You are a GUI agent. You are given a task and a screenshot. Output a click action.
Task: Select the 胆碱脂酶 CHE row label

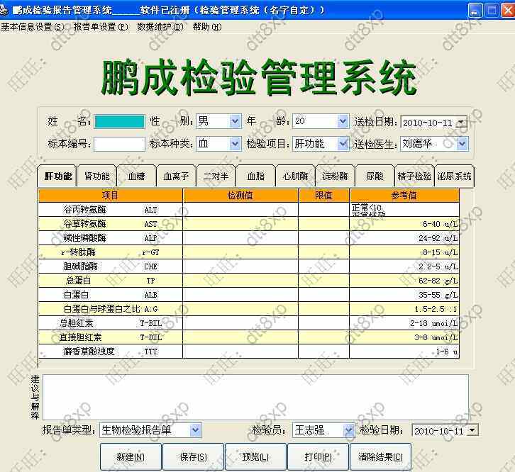click(111, 266)
